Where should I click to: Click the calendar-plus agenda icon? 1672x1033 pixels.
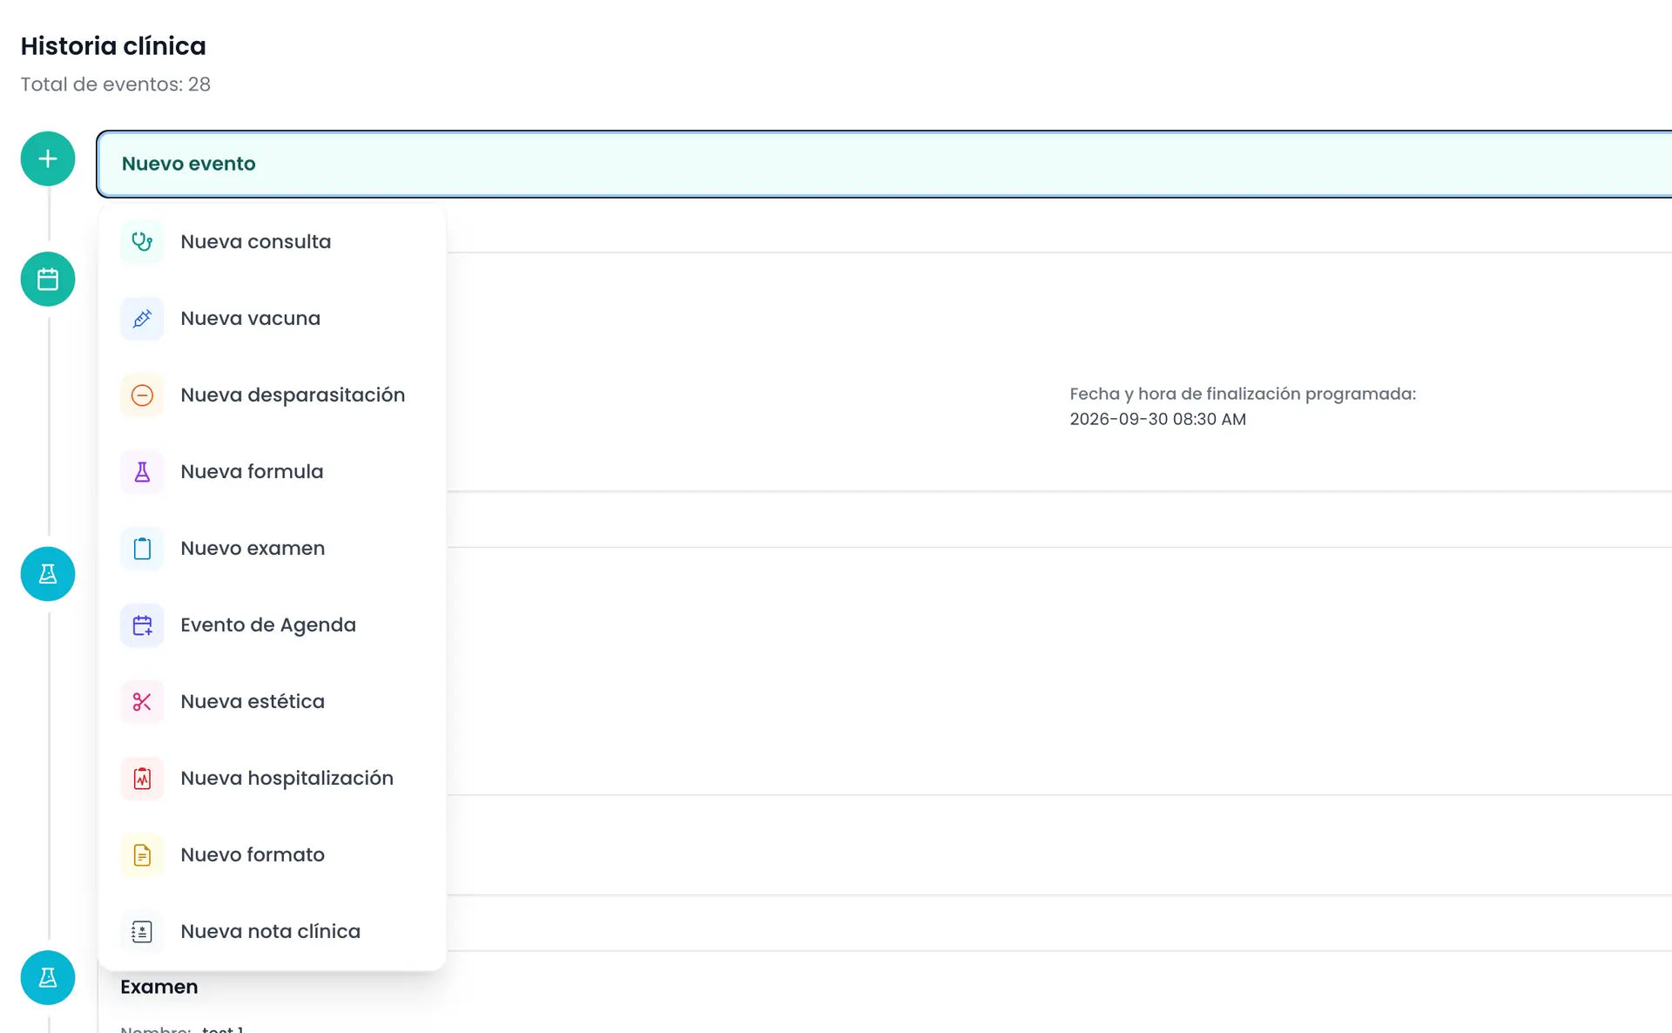[x=142, y=625]
